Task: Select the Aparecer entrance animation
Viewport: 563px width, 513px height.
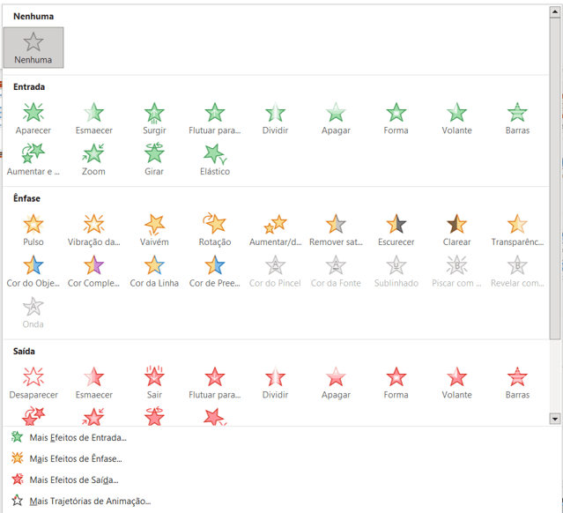Action: tap(33, 118)
